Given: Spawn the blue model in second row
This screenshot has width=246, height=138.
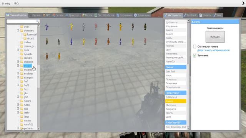Looking at the screenshot, I should [x=71, y=42].
